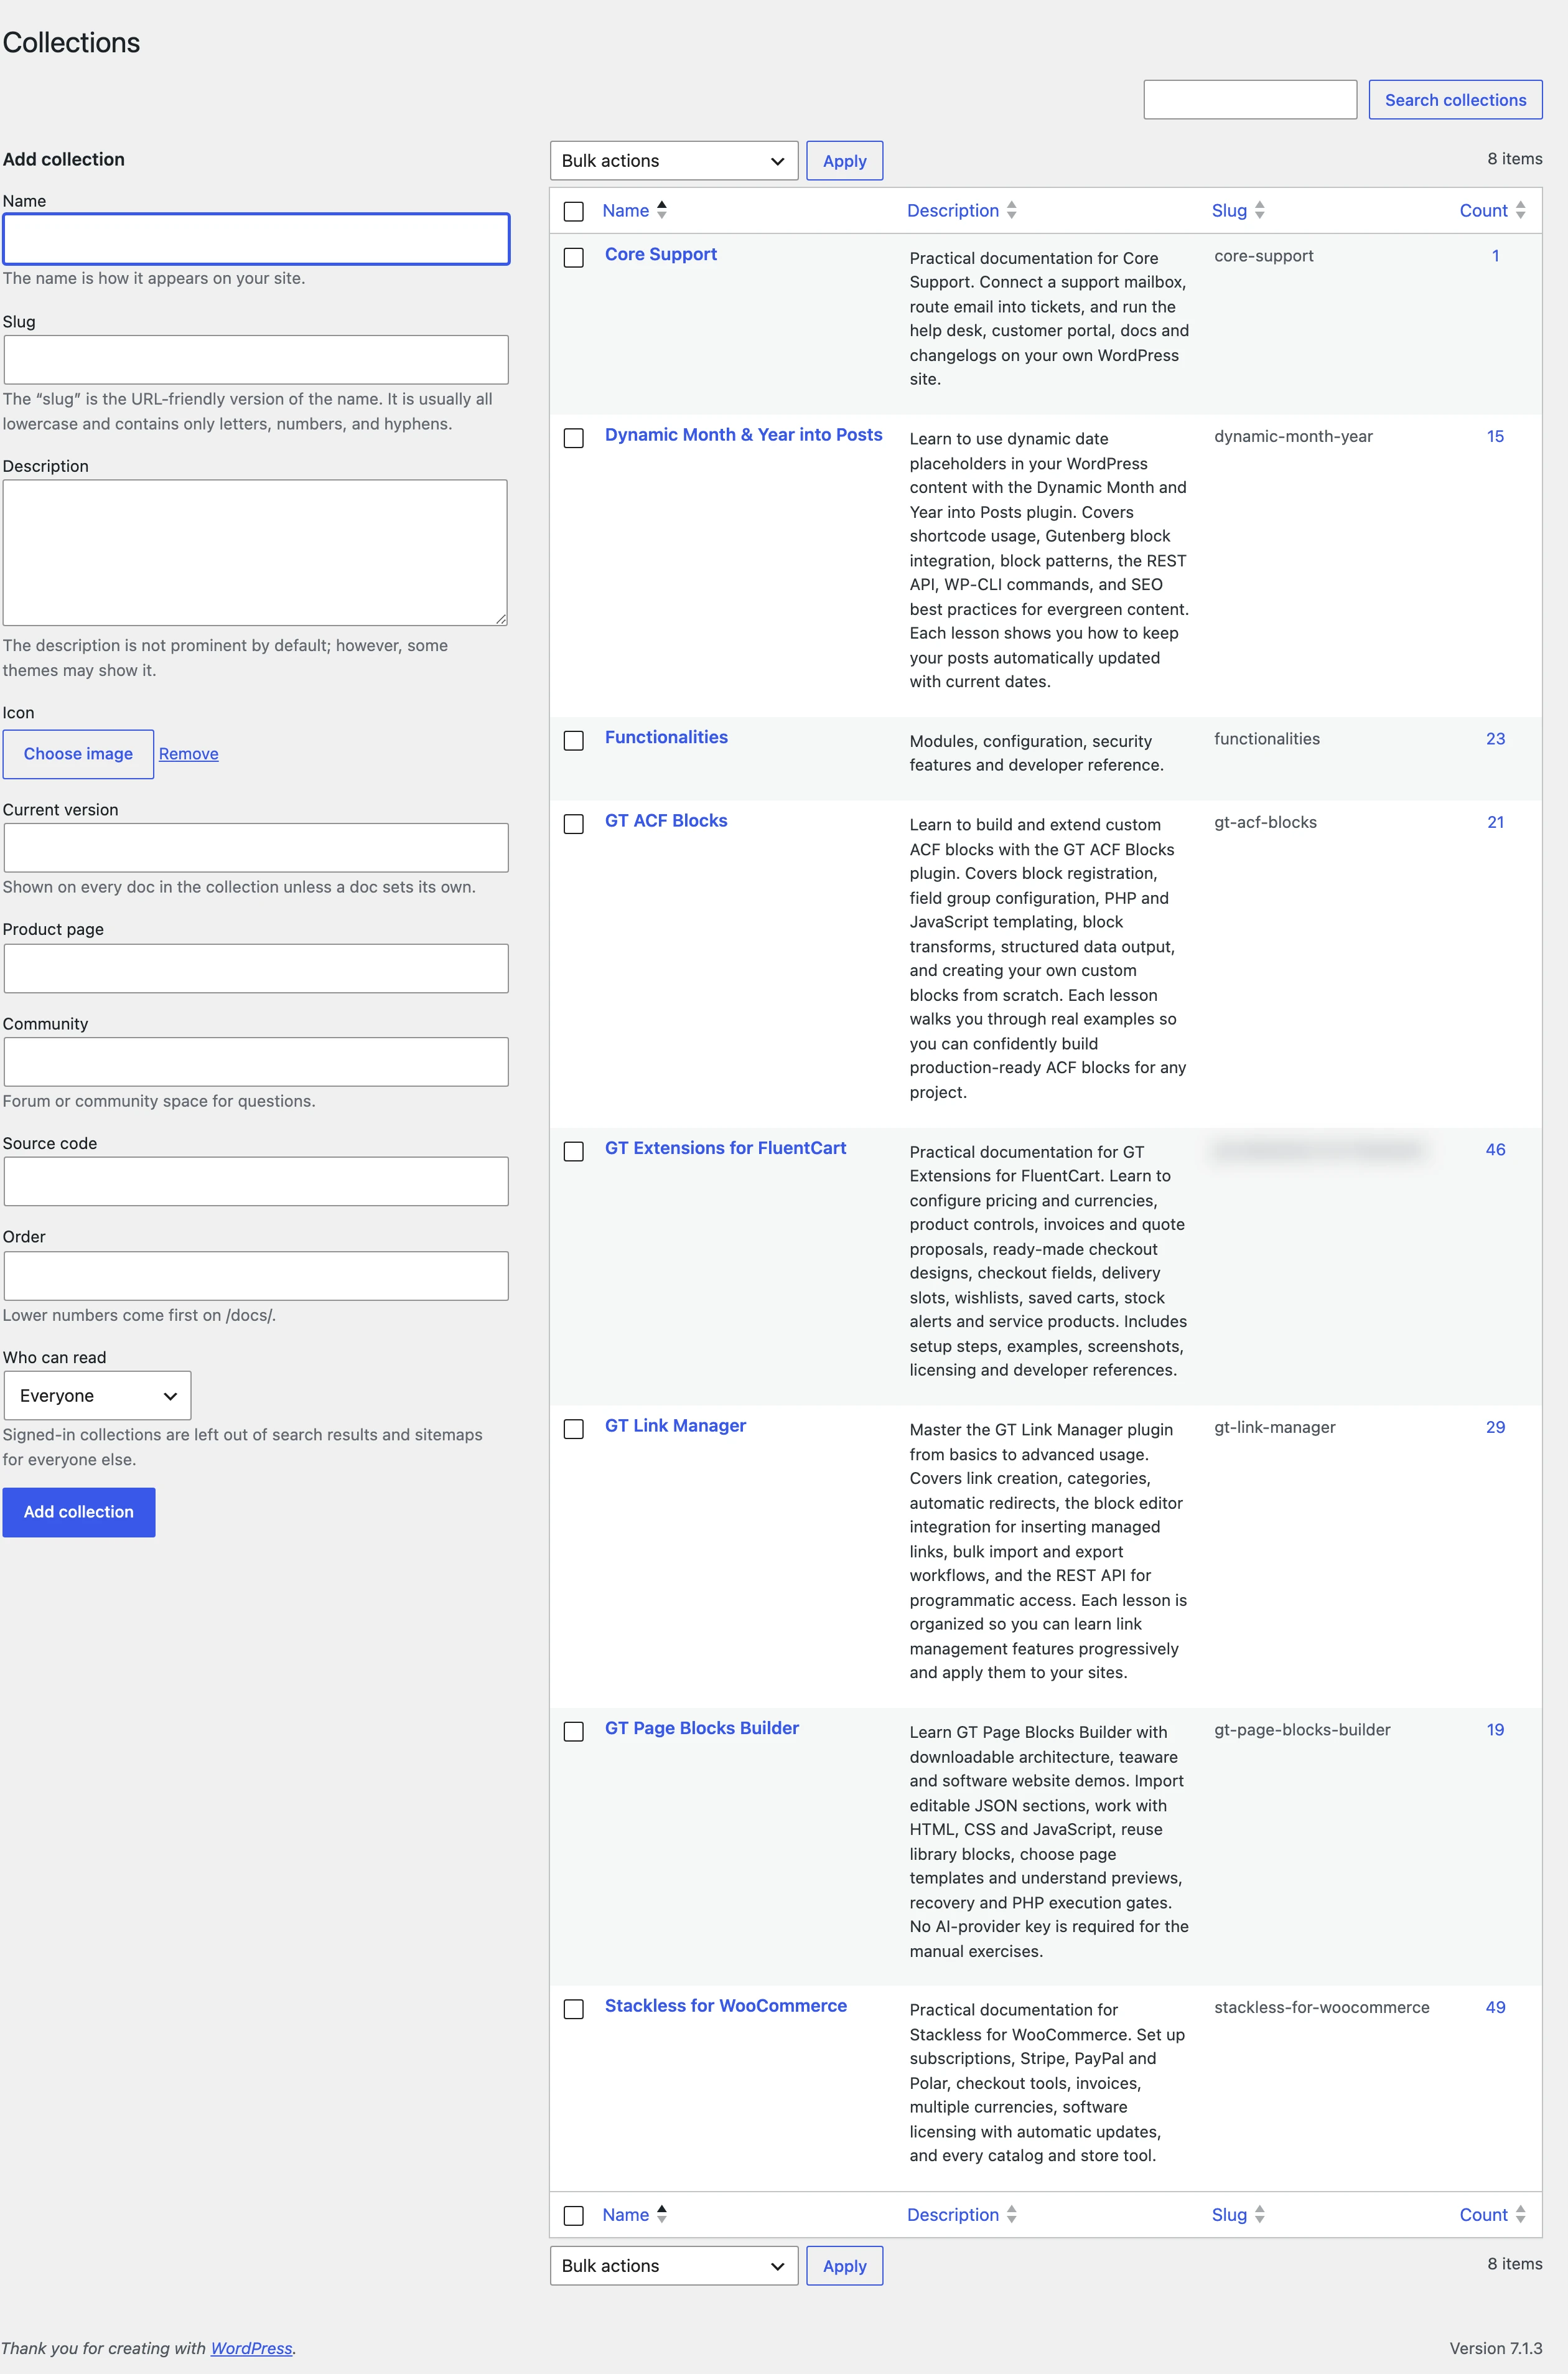Image resolution: width=1568 pixels, height=2374 pixels.
Task: Focus the Name input field
Action: (x=256, y=239)
